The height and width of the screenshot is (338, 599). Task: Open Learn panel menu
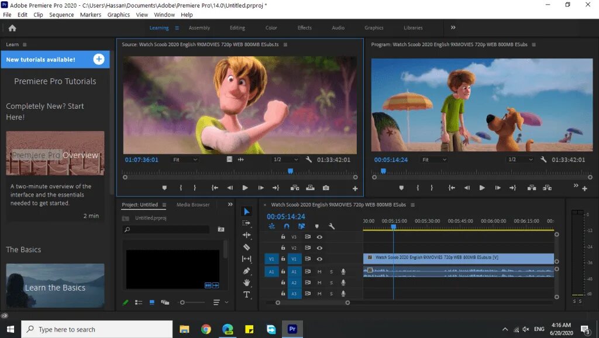click(x=25, y=44)
